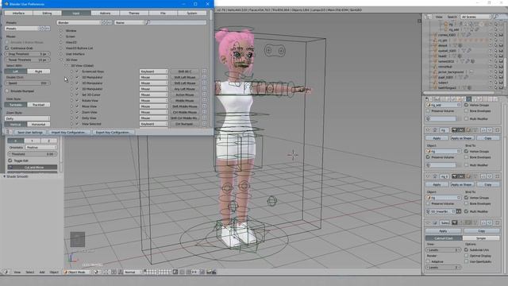Remove the Zoom View keymap entry

pos(204,112)
